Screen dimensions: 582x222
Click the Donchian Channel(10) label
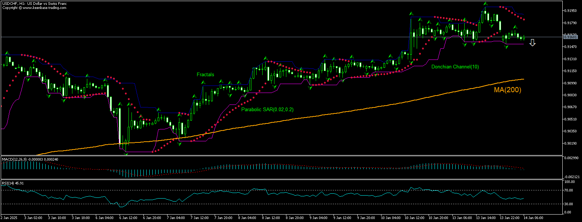click(455, 67)
